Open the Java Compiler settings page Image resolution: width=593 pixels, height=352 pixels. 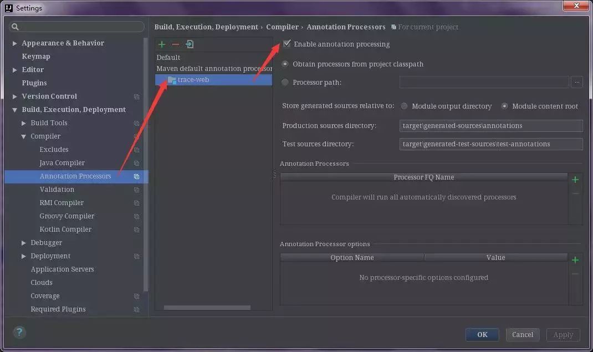pos(62,163)
